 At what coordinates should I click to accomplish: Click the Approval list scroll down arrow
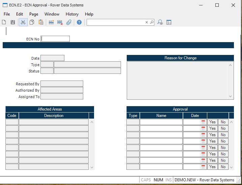(231, 167)
